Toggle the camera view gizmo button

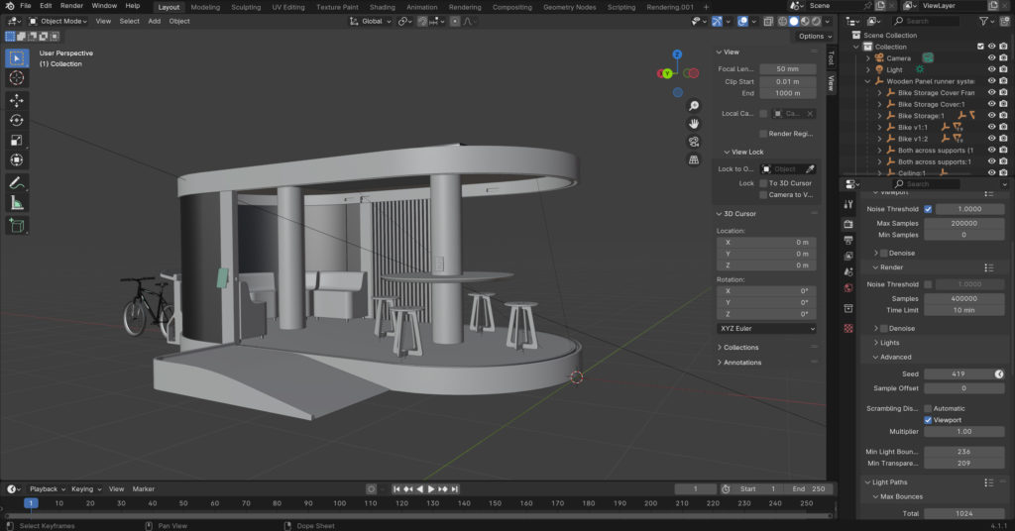(x=694, y=142)
